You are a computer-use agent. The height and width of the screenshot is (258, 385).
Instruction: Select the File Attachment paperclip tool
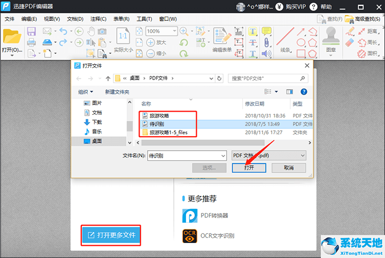point(266,42)
